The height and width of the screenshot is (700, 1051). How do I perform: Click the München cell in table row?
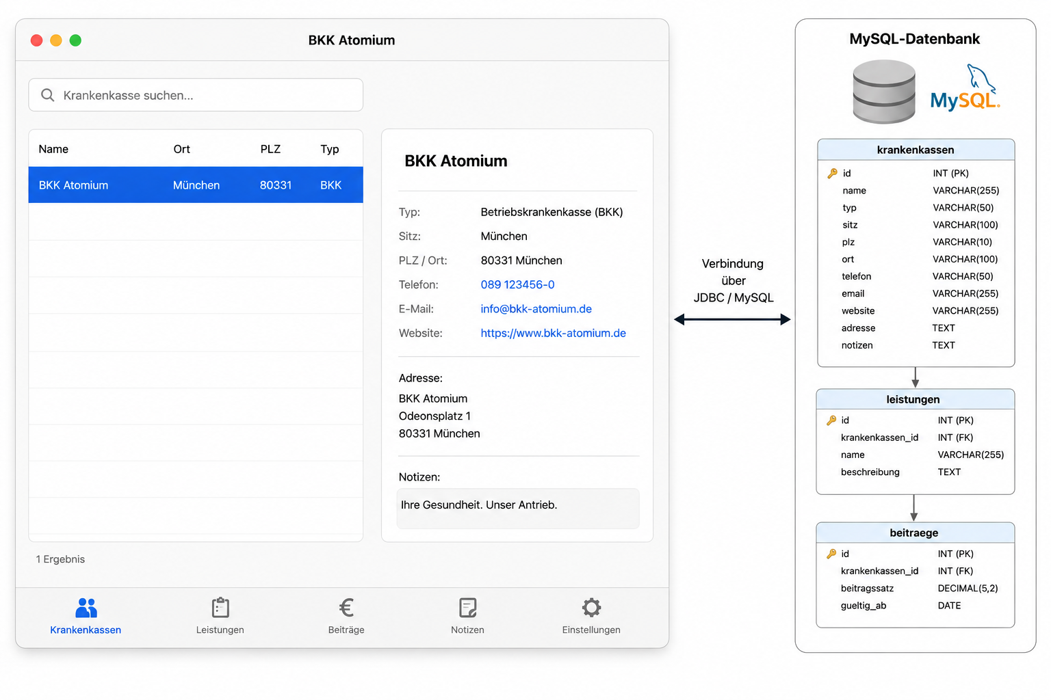[x=196, y=185]
